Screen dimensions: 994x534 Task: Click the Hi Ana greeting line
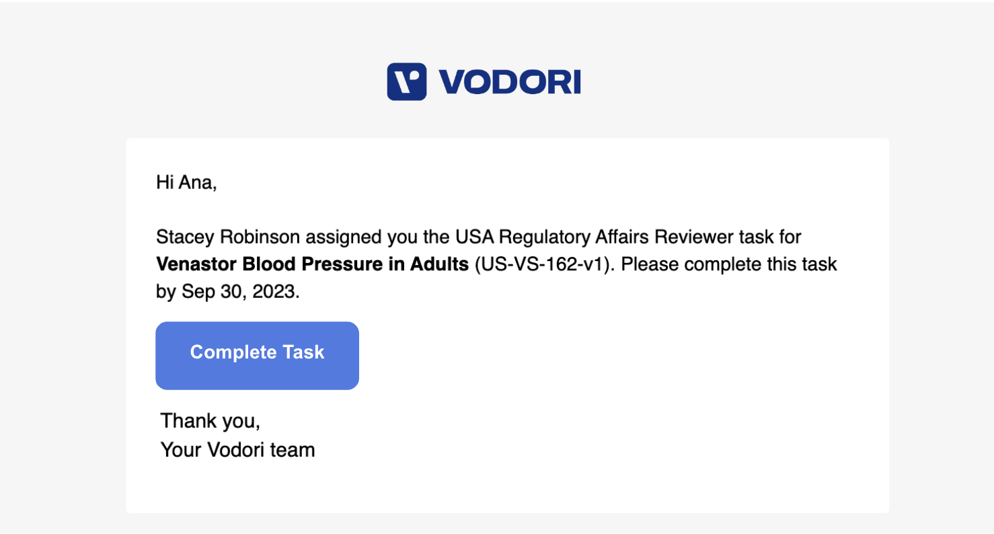tap(186, 182)
